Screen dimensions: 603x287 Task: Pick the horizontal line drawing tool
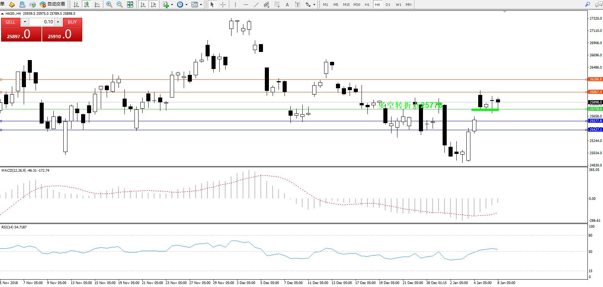point(246,4)
